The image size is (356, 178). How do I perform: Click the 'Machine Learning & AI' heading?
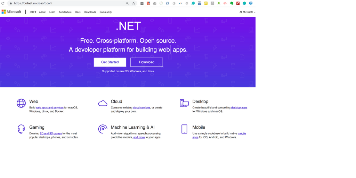(132, 127)
